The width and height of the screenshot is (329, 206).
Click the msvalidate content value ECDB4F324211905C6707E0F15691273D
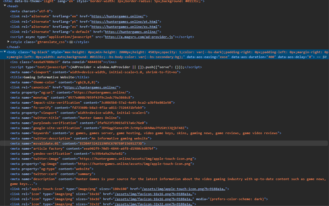pyautogui.click(x=111, y=143)
